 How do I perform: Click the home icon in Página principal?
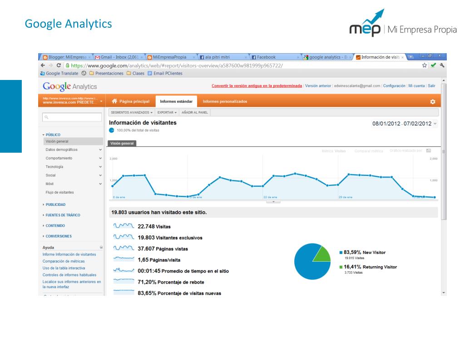[114, 101]
